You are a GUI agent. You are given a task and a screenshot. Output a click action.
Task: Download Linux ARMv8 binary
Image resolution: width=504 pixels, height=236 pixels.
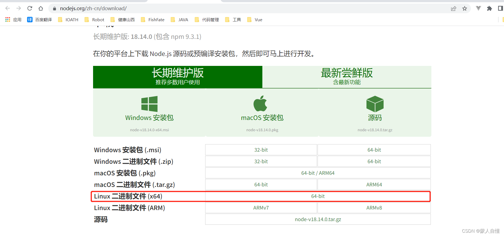374,208
